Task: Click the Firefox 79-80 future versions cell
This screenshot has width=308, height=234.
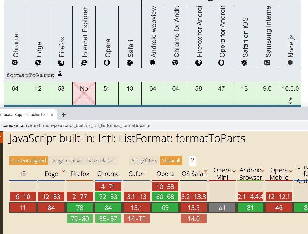Action: (x=80, y=219)
